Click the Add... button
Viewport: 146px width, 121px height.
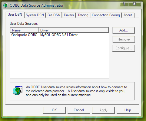[124, 30]
